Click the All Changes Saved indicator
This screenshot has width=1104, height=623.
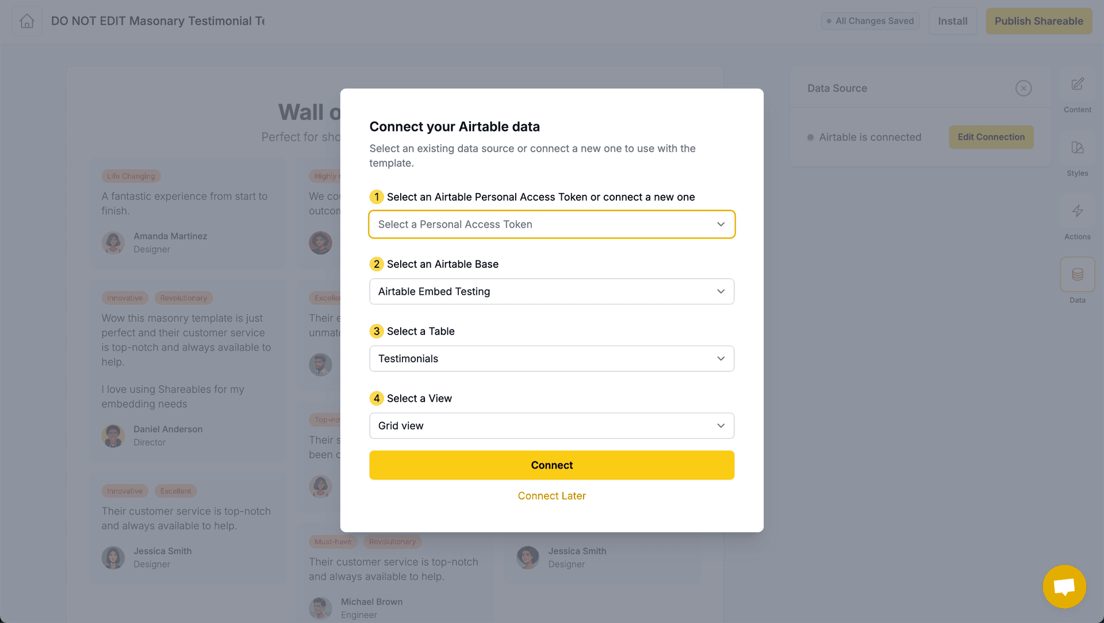[x=870, y=21]
